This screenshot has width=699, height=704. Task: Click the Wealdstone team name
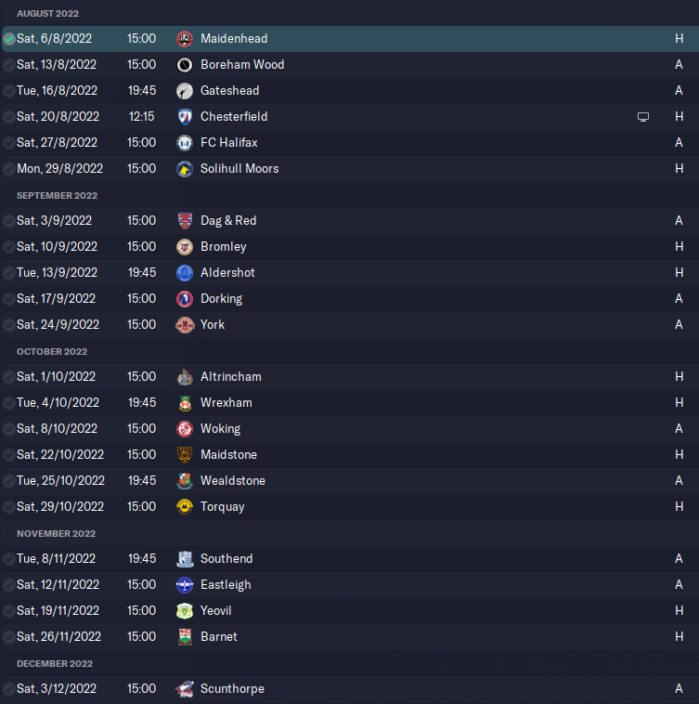pyautogui.click(x=233, y=480)
